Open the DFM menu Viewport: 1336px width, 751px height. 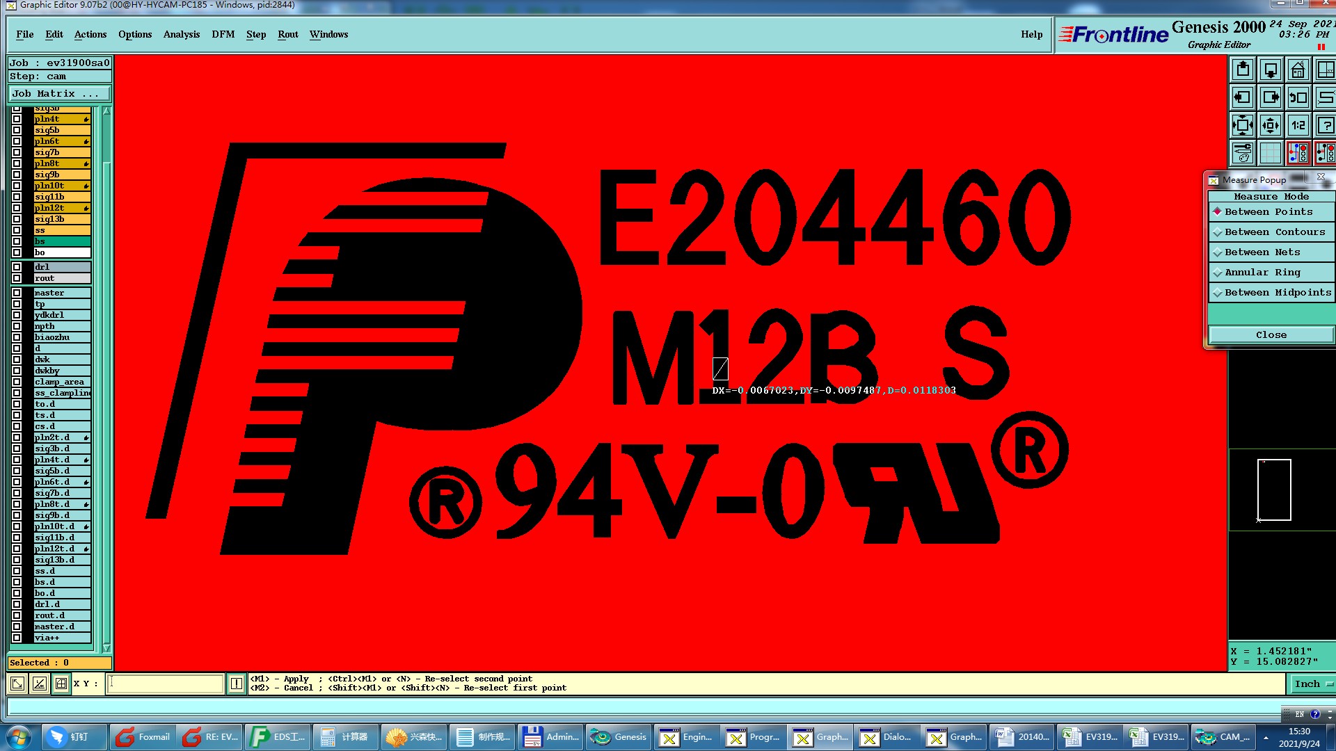[x=223, y=35]
